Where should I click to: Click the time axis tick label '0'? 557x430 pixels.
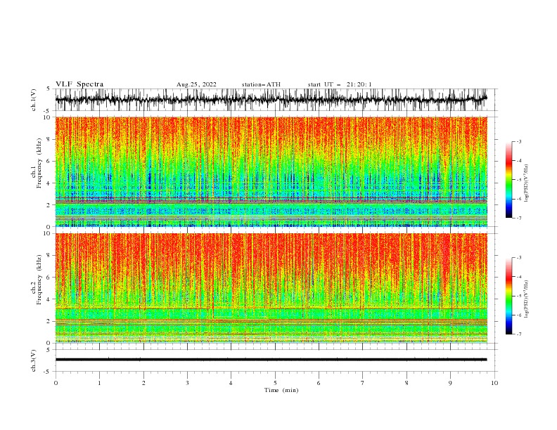point(56,383)
